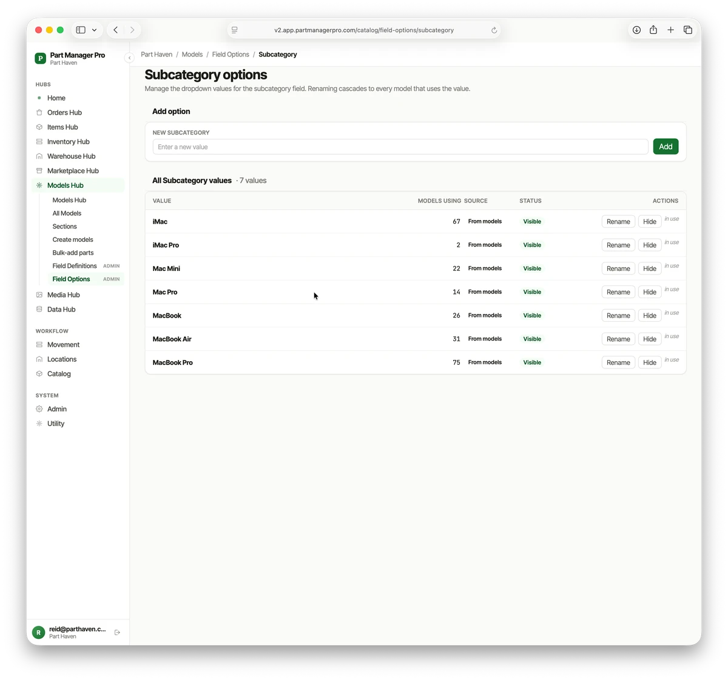Click the user avatar R icon
The height and width of the screenshot is (680, 728).
tap(38, 633)
